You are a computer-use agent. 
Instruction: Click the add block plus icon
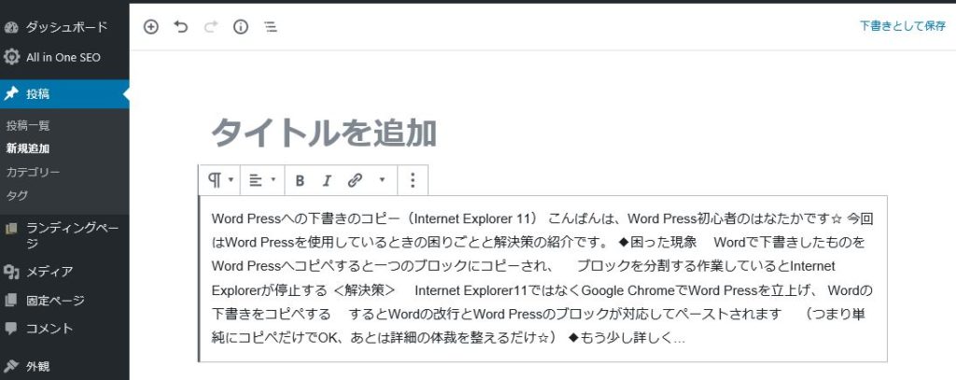click(150, 27)
